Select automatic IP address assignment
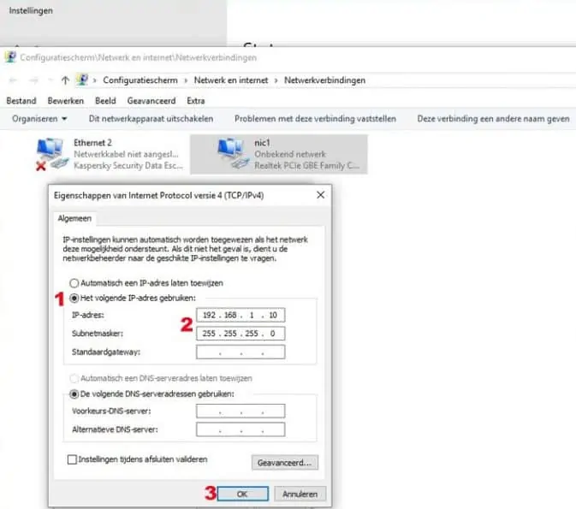This screenshot has width=576, height=509. [x=74, y=281]
